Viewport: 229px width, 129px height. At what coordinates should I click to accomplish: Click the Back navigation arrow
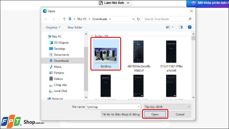tap(46, 19)
